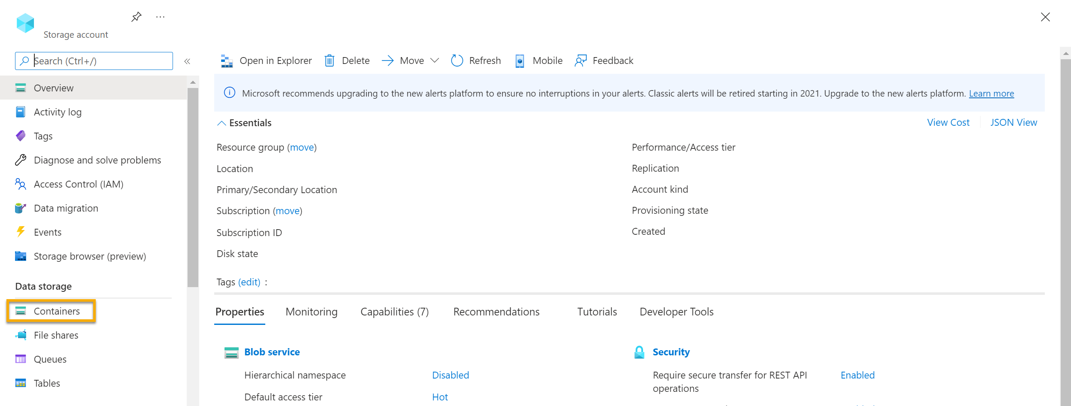This screenshot has width=1071, height=406.
Task: Open the JSON View link
Action: 1013,123
